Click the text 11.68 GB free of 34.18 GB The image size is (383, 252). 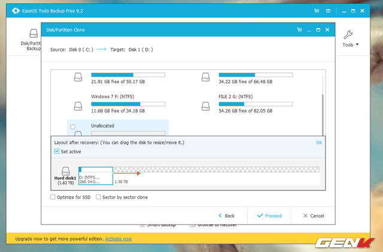118,111
